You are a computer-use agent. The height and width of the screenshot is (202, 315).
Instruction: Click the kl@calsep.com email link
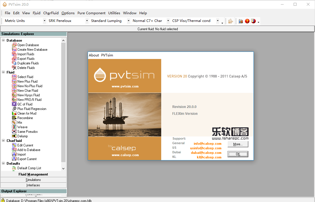209,157
